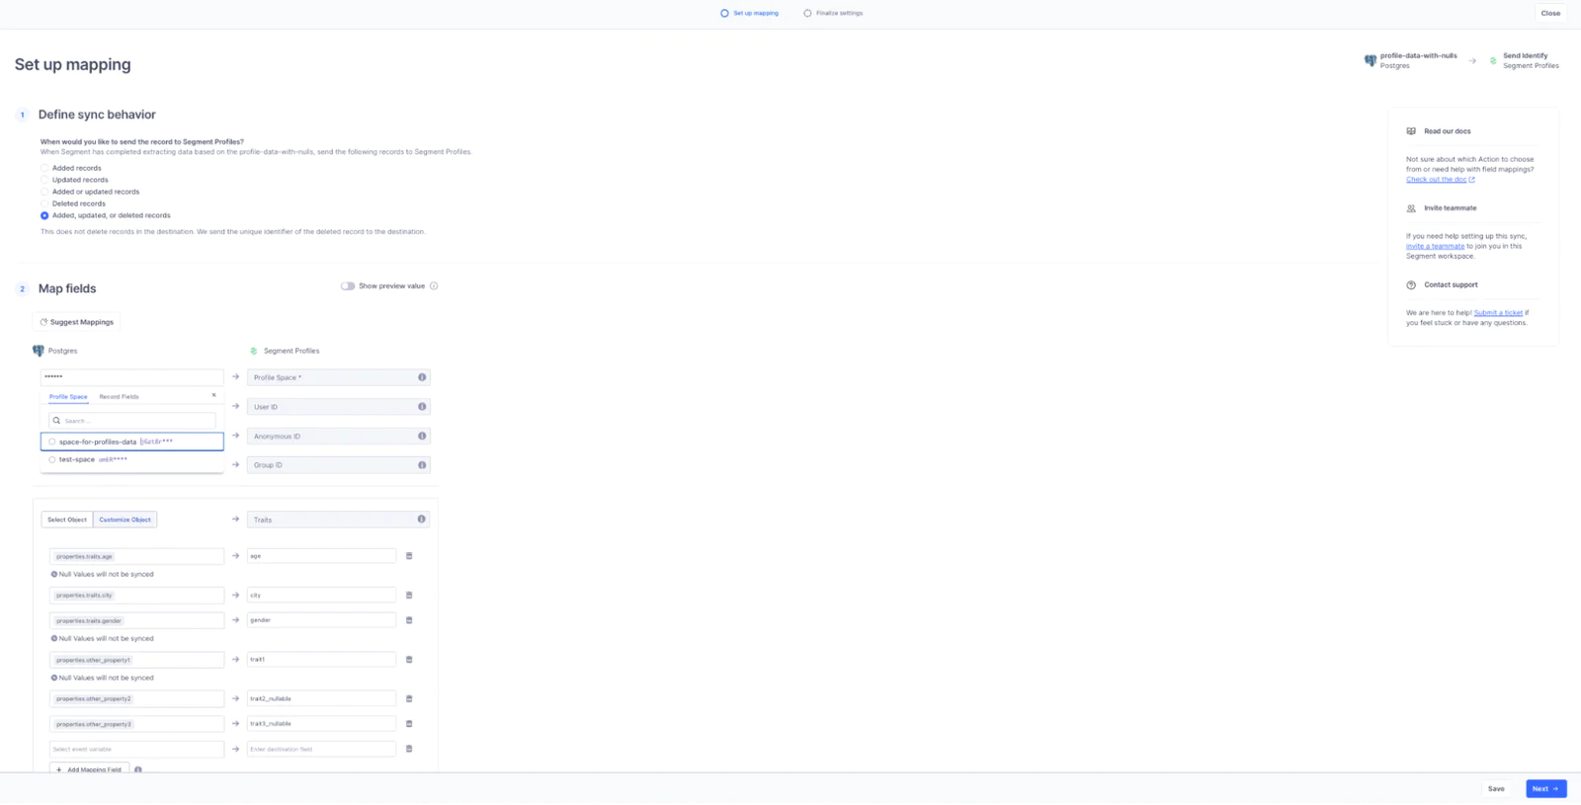Viewport: 1581px width, 805px height.
Task: Open the properties.traits.age source field
Action: point(136,556)
